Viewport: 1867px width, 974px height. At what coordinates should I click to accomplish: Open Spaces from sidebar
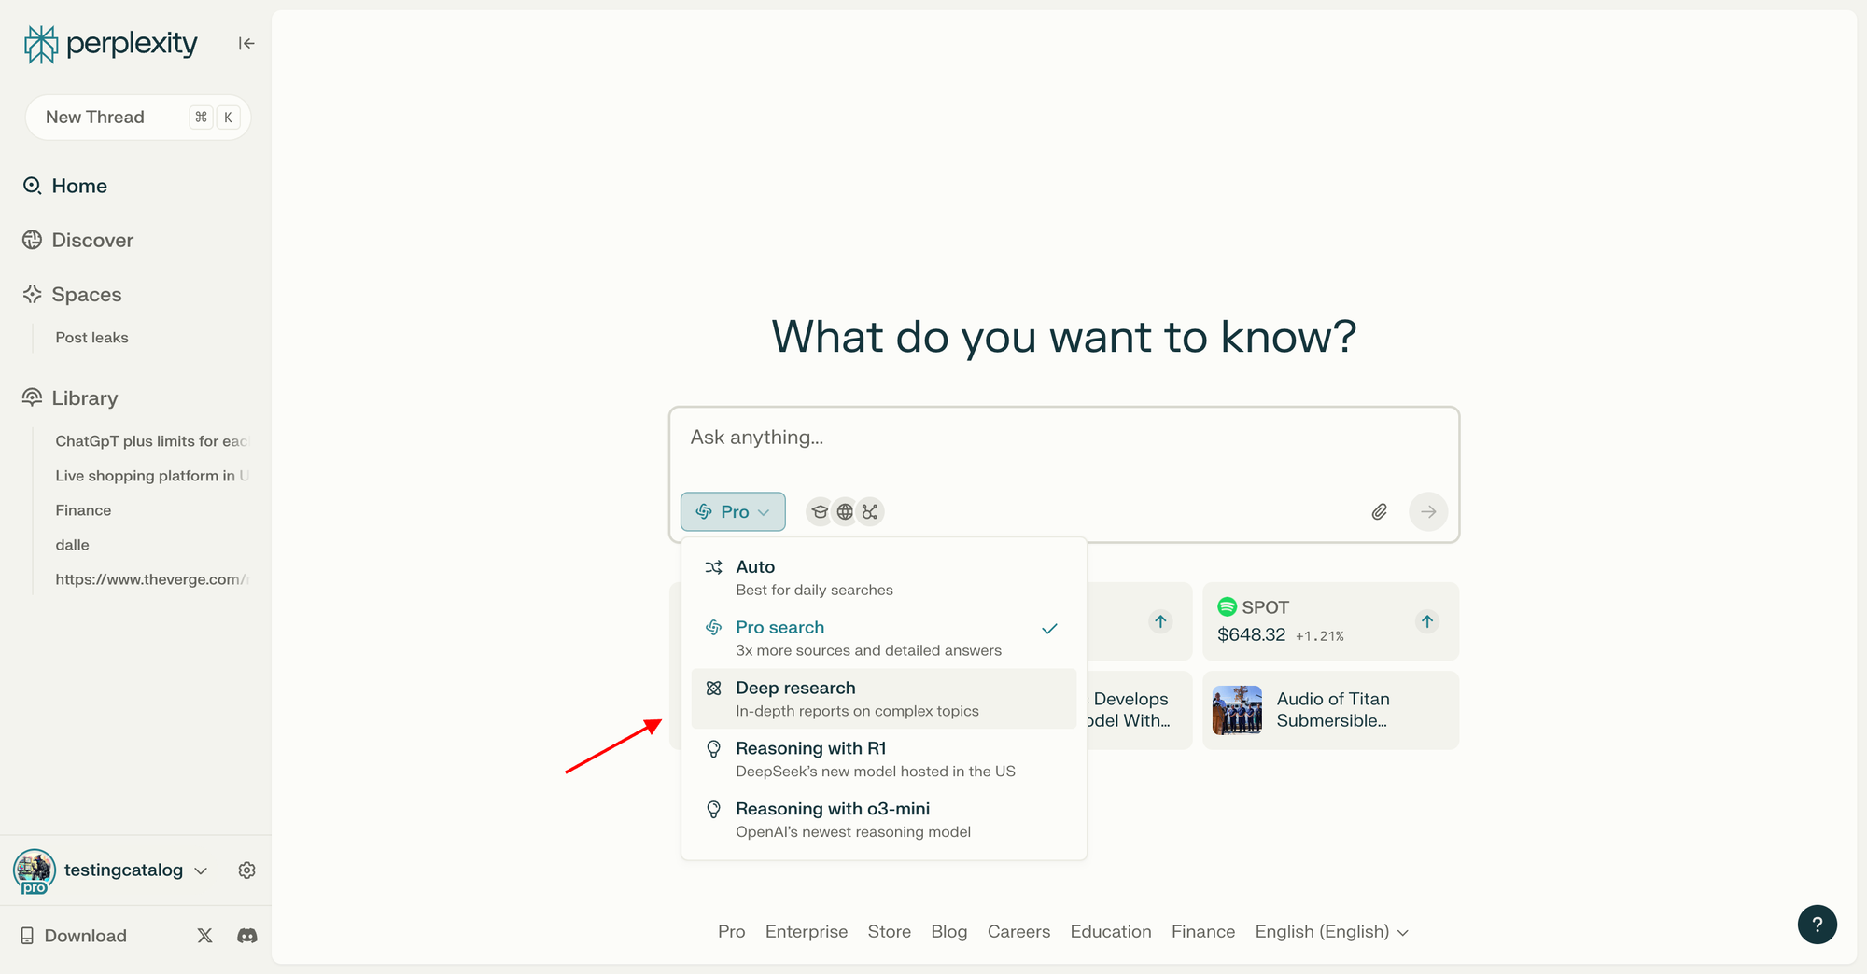(72, 294)
